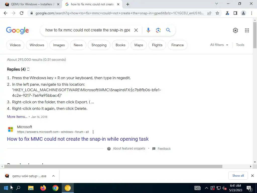Filter results by Books
This screenshot has width=257, height=193.
[x=120, y=45]
